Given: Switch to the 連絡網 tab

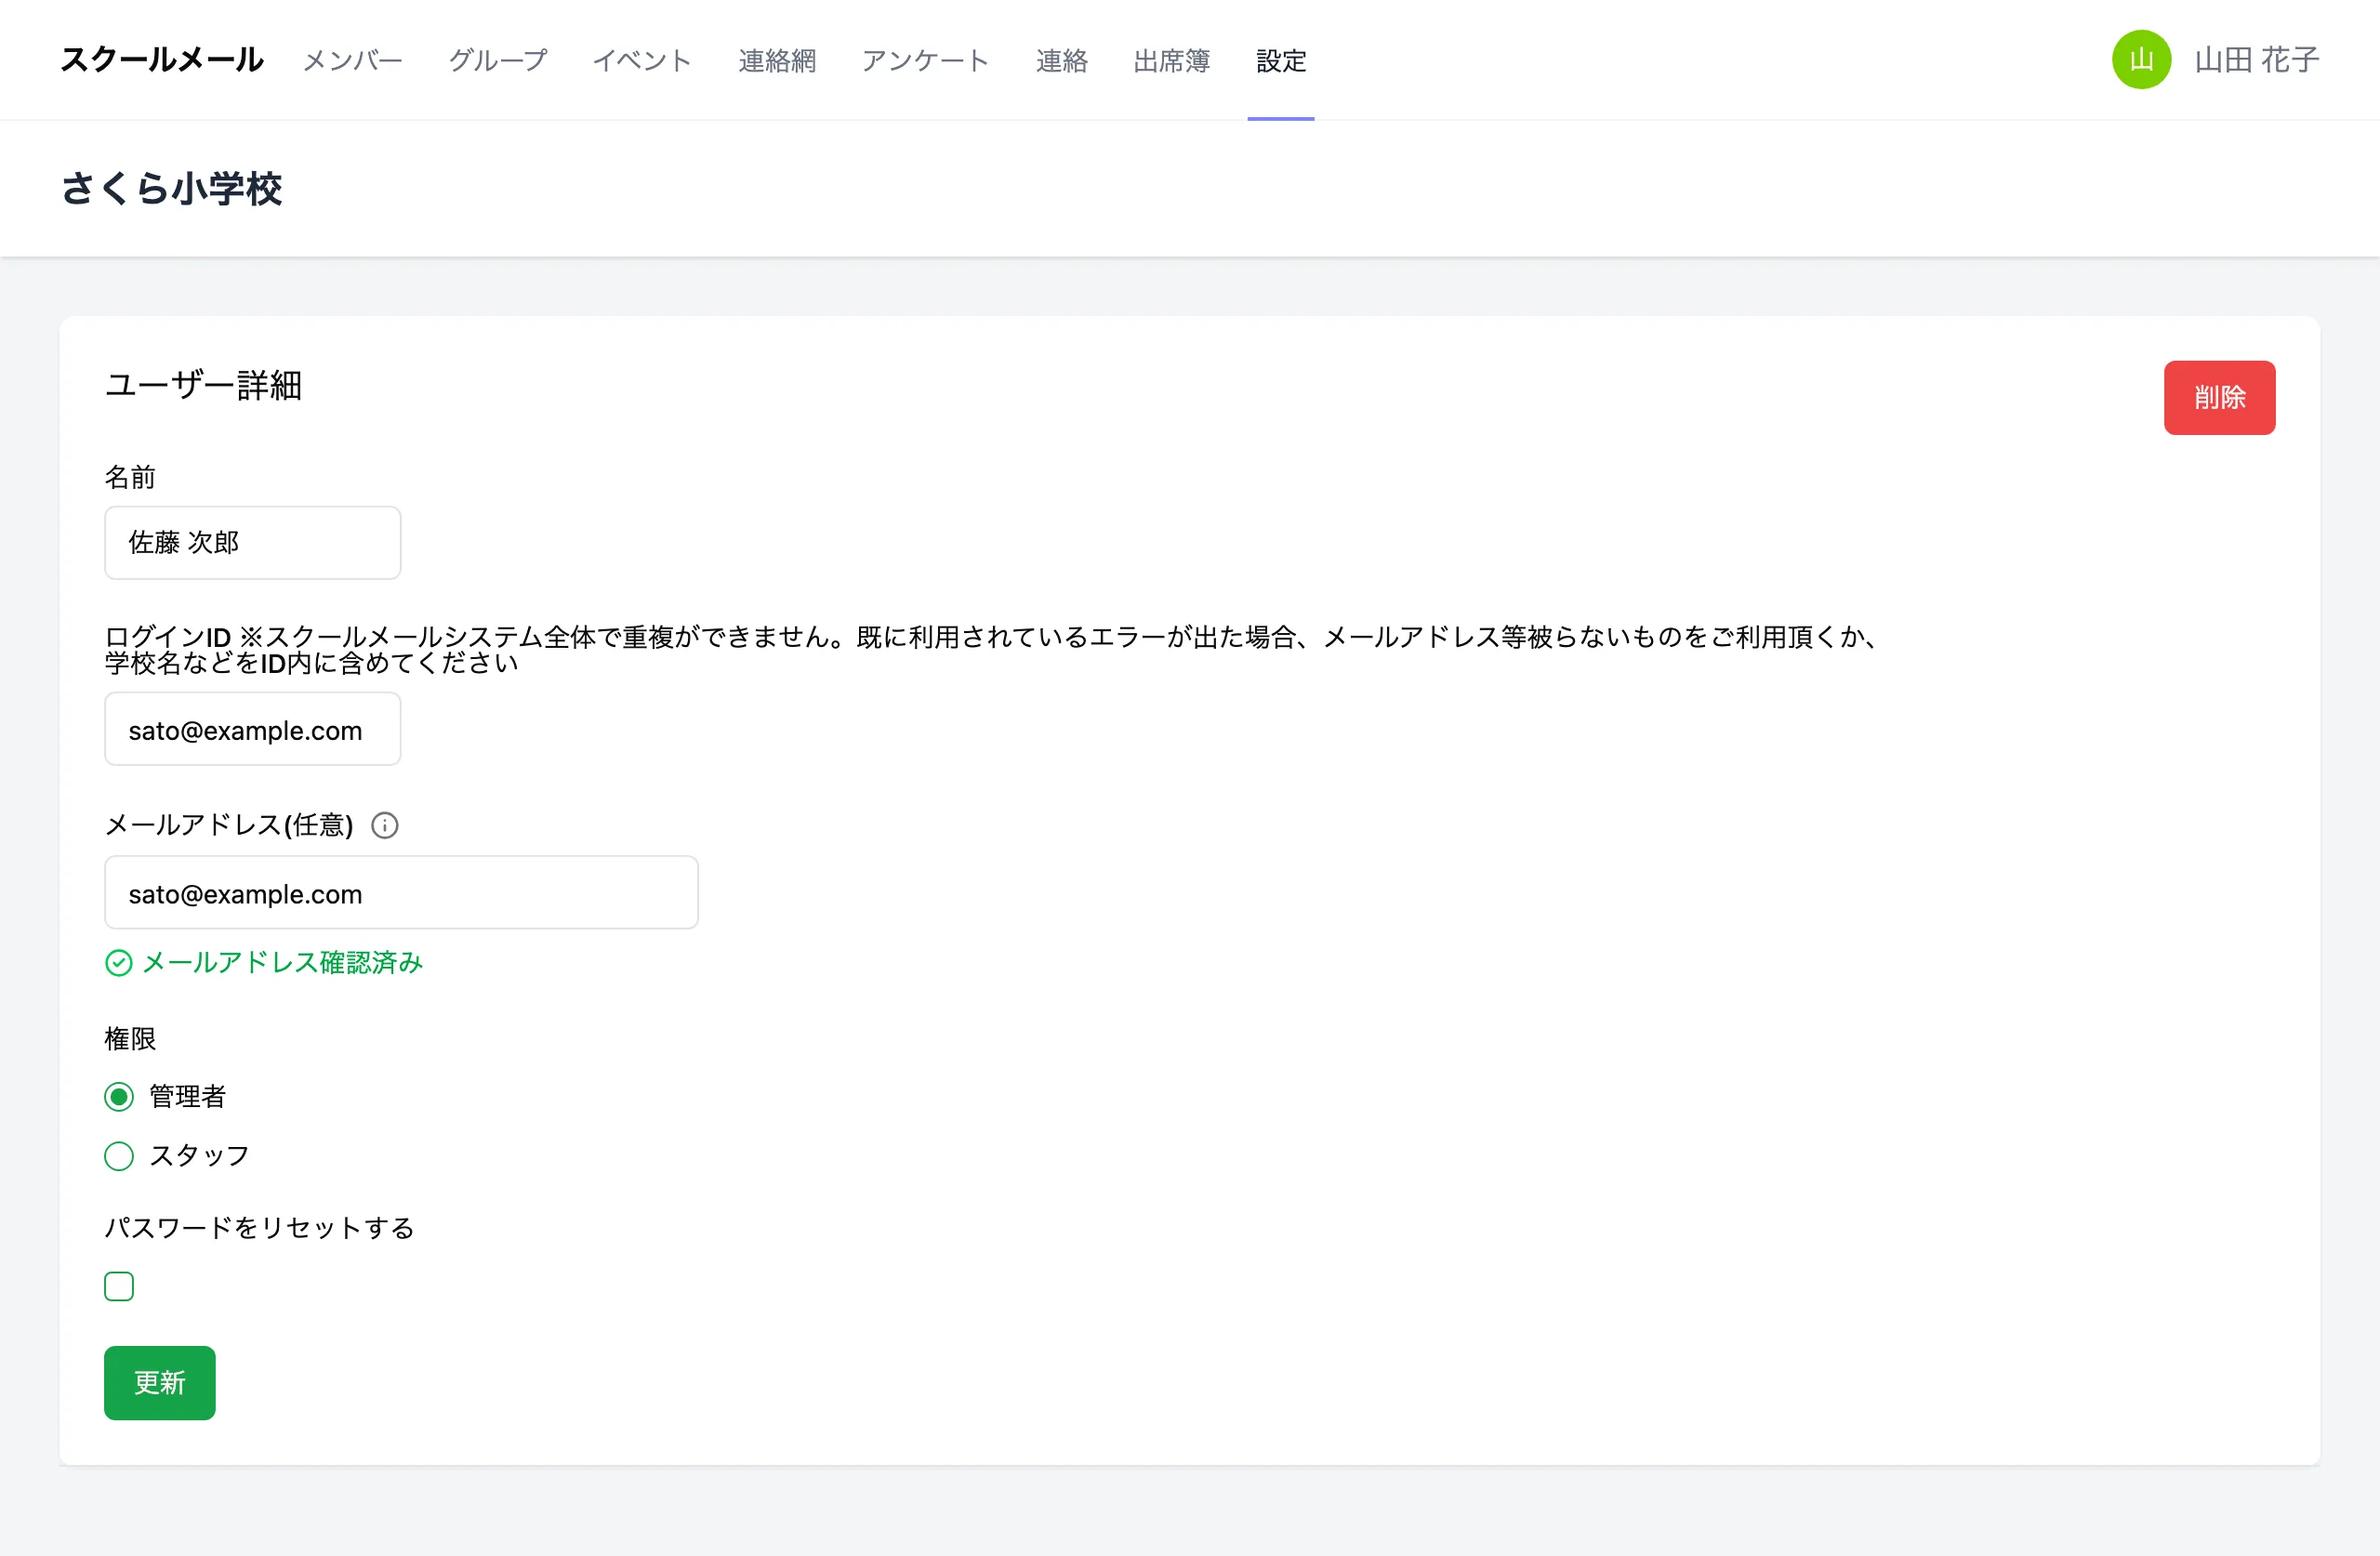Looking at the screenshot, I should click(777, 60).
